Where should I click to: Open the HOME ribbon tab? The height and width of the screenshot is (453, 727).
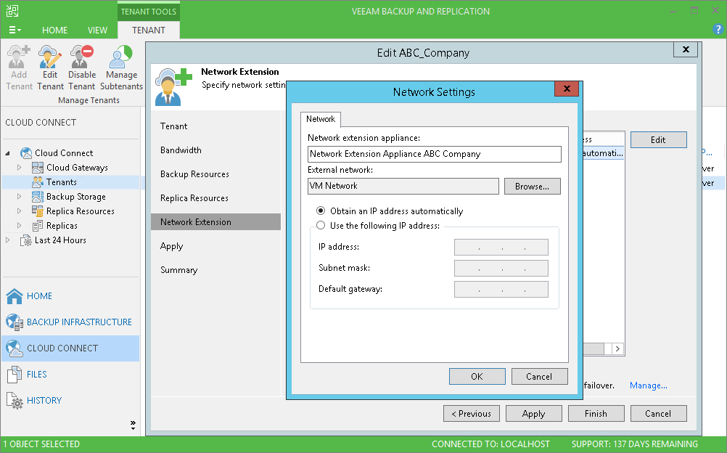[54, 30]
